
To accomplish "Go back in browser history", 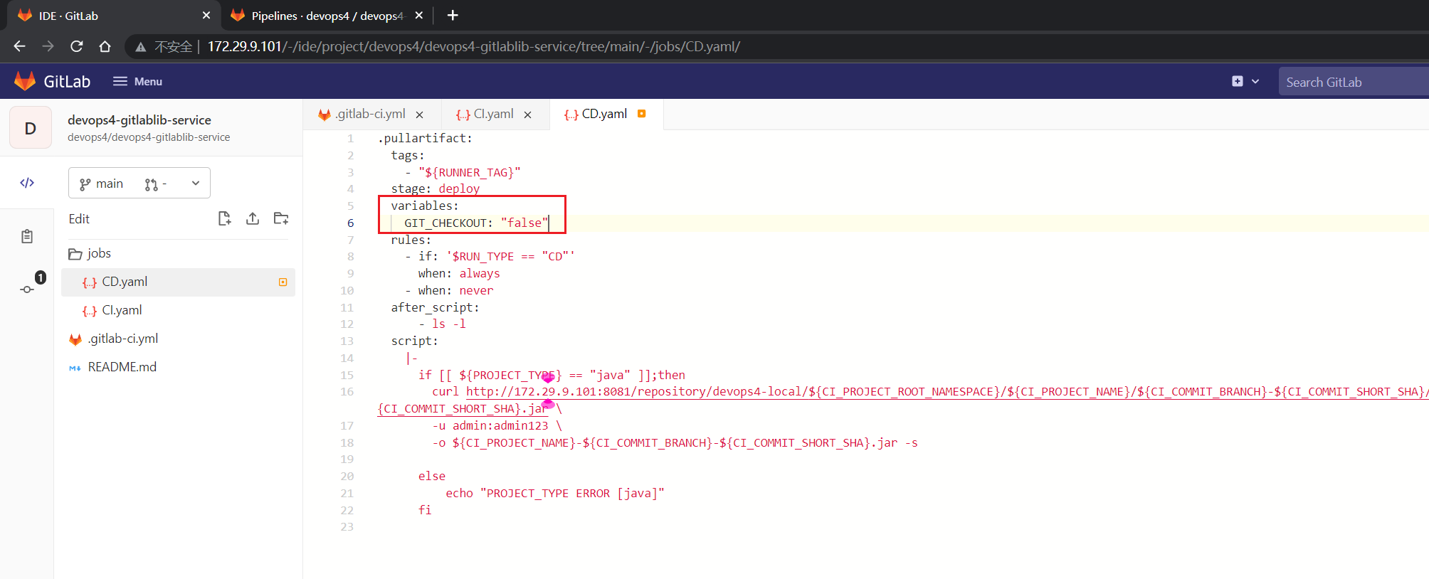I will pos(20,46).
